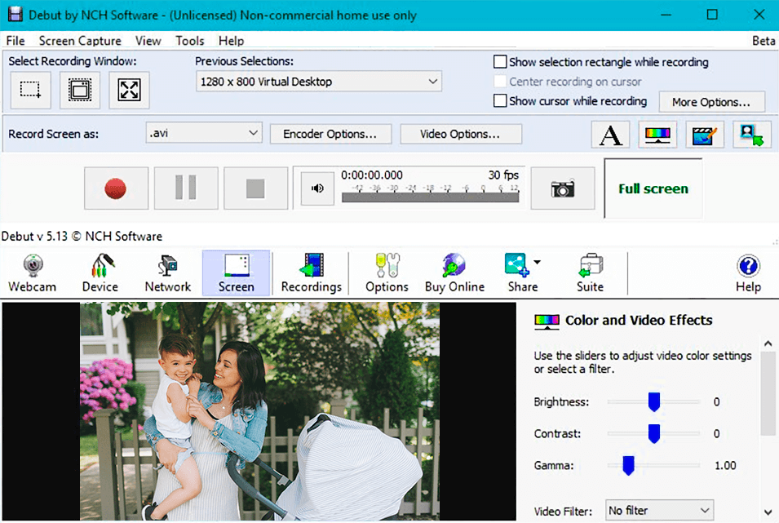The image size is (779, 523).
Task: Open the Screen Capture menu
Action: pyautogui.click(x=79, y=40)
